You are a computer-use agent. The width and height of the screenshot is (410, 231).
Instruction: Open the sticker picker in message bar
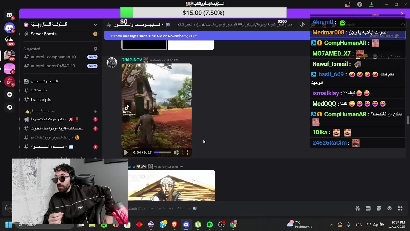pos(379,208)
